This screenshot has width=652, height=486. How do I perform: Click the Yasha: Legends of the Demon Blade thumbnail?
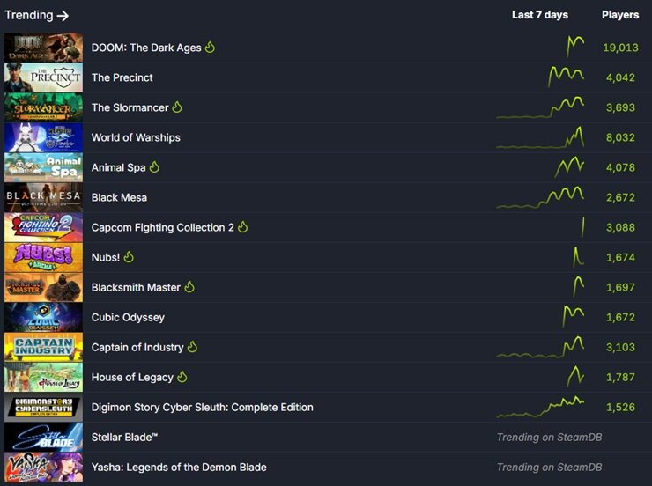point(44,467)
